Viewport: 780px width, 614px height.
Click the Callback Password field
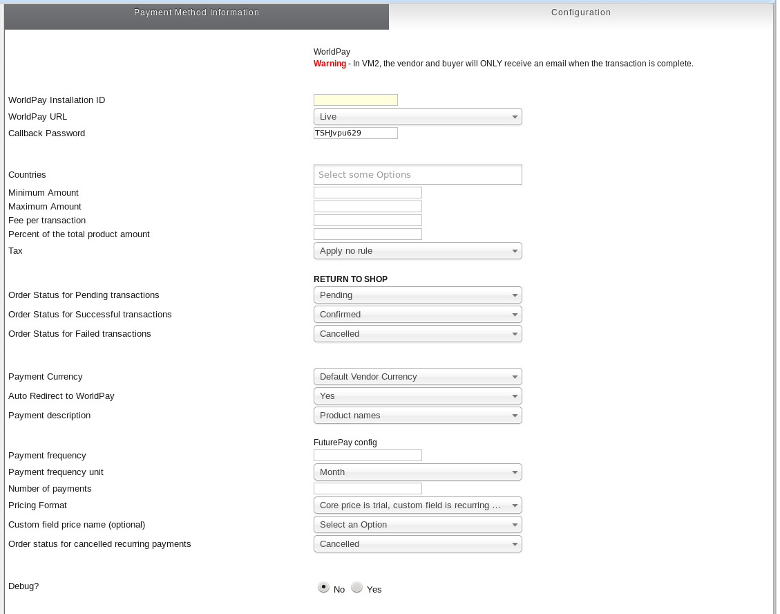pyautogui.click(x=356, y=133)
